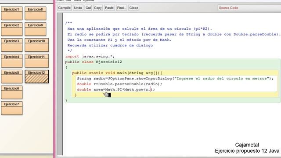Click the "/**" comment opening line
Viewport: 281px width, 158px height.
point(68,23)
